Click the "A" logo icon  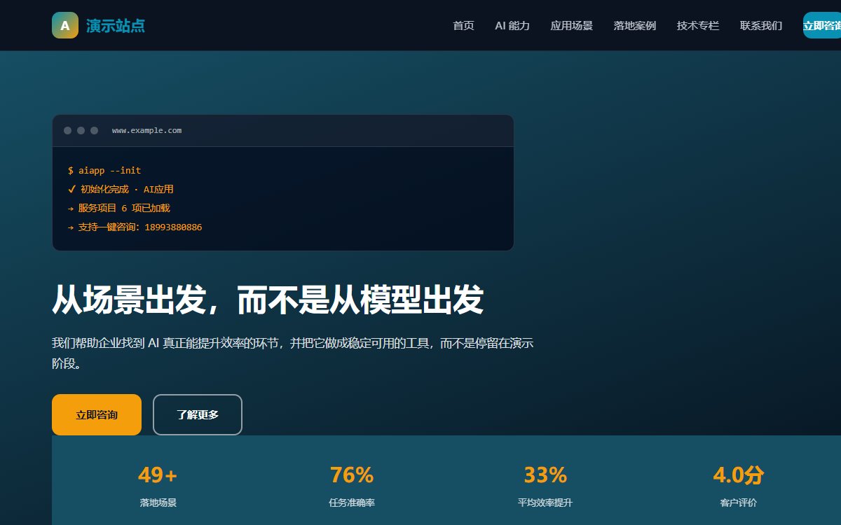pos(65,25)
